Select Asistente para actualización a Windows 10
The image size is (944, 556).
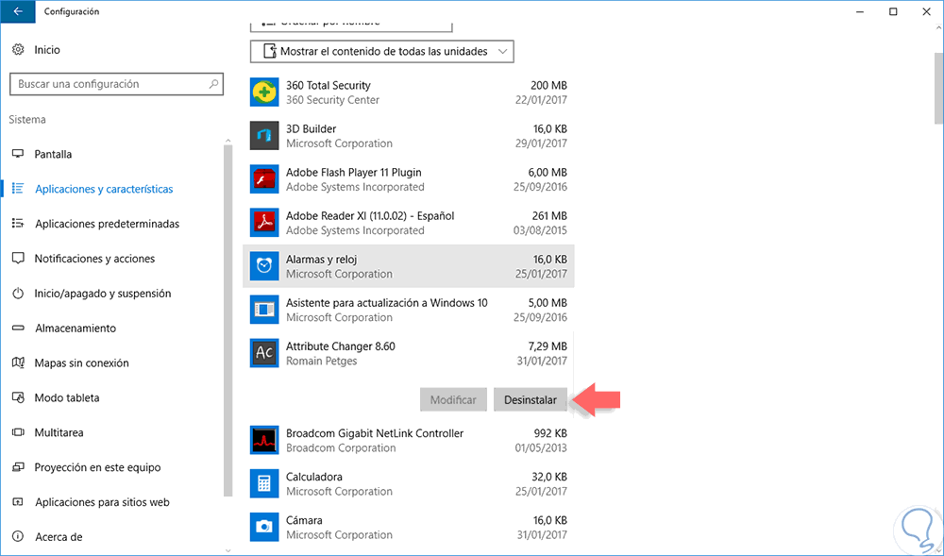click(x=386, y=303)
